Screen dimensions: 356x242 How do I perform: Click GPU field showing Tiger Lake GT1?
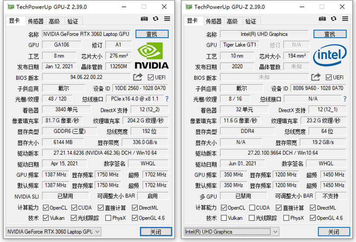coord(239,45)
